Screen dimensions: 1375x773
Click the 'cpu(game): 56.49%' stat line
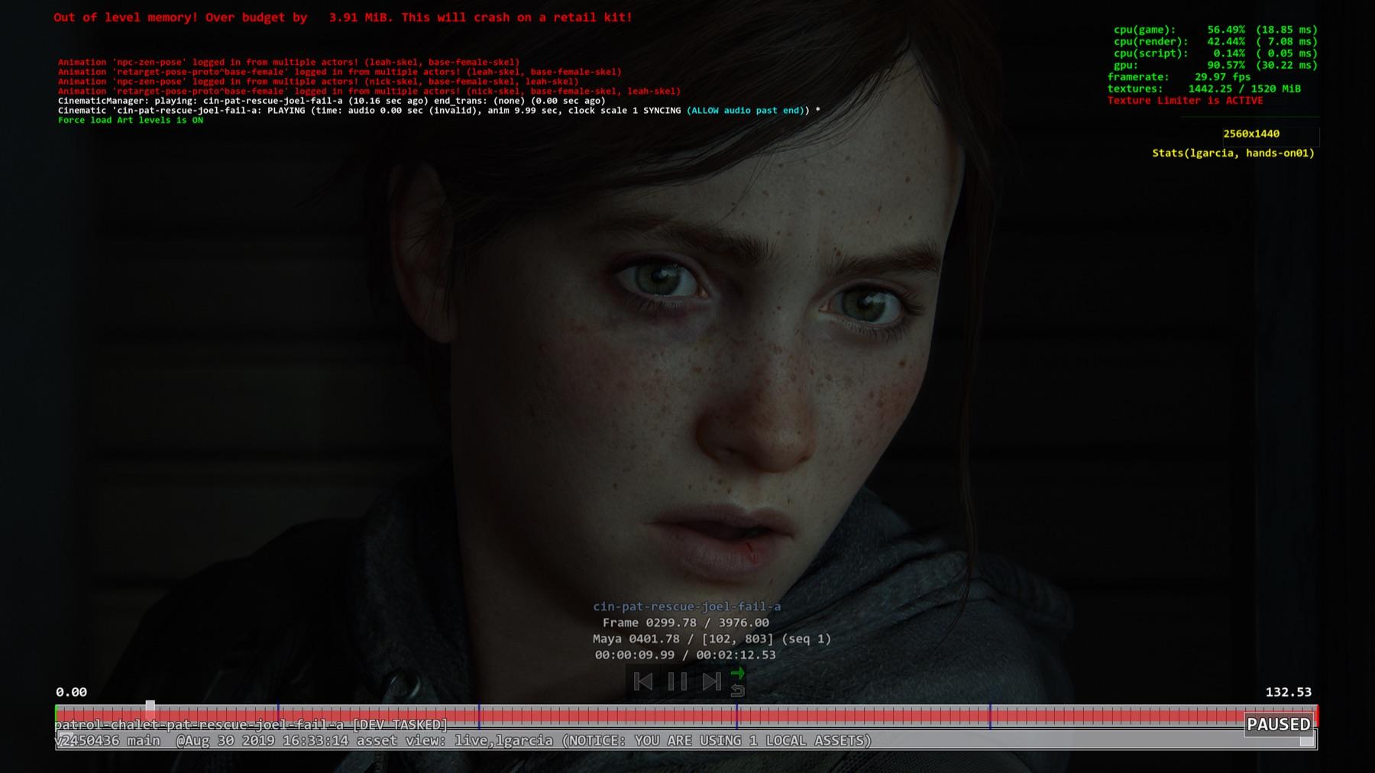[1215, 30]
